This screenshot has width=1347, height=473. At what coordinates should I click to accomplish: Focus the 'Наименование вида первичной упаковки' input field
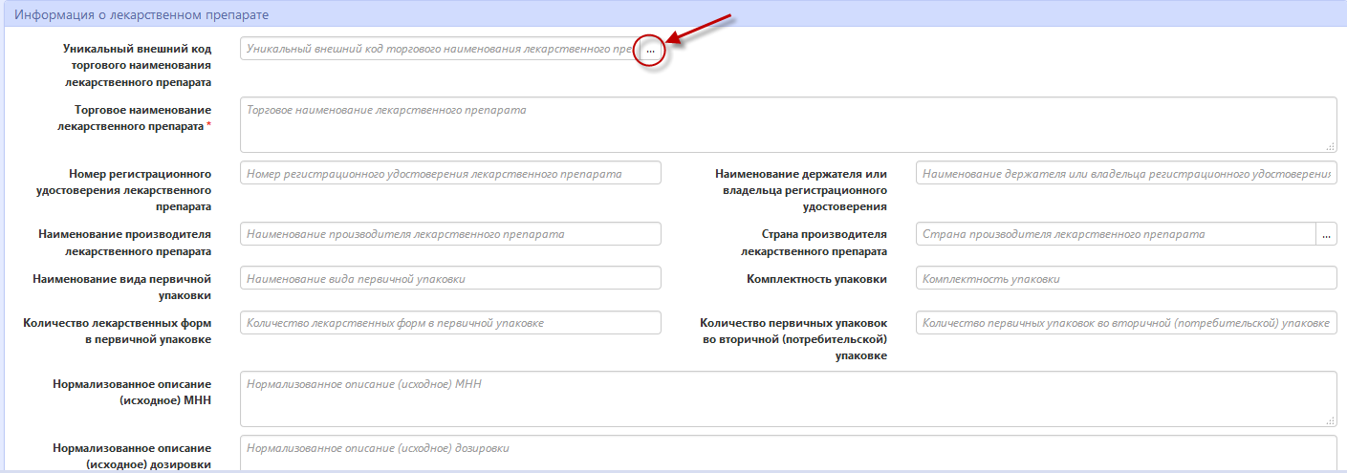click(x=450, y=278)
